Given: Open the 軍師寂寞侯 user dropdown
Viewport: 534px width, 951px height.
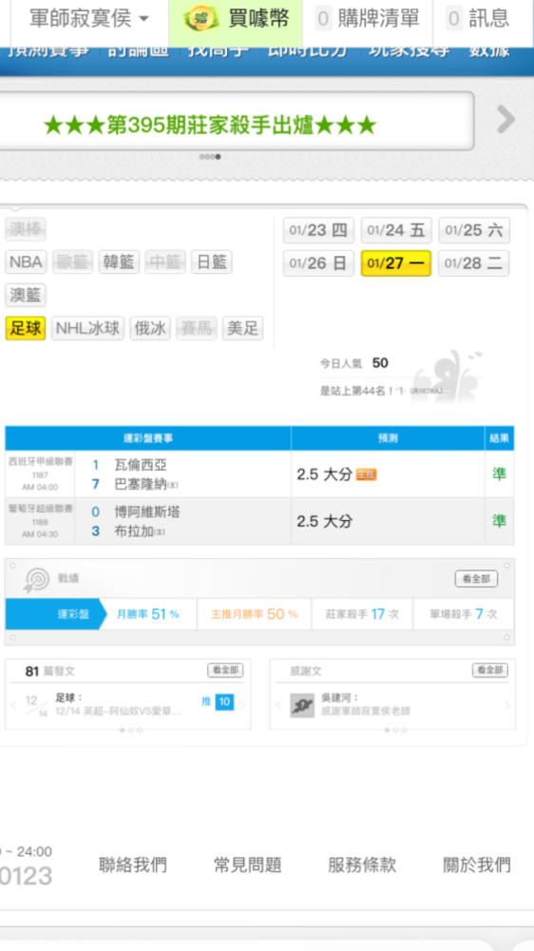Looking at the screenshot, I should click(x=89, y=19).
